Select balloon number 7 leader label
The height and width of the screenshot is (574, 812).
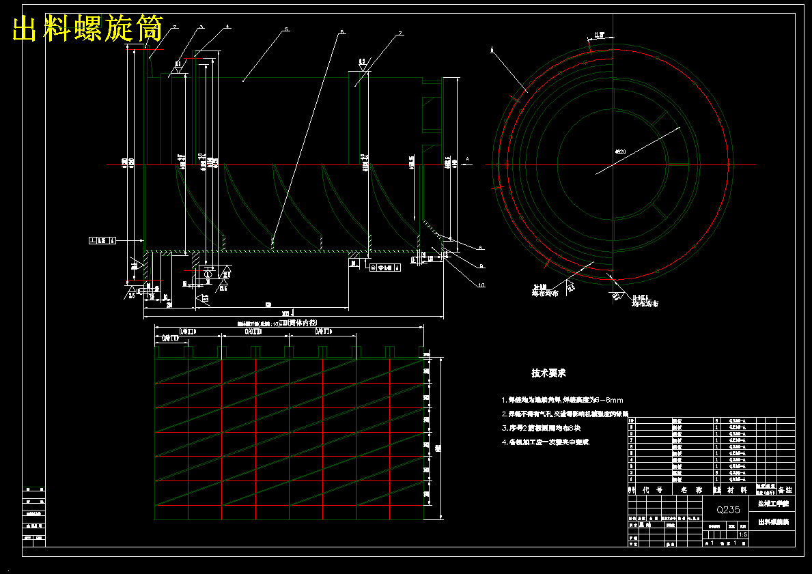400,33
